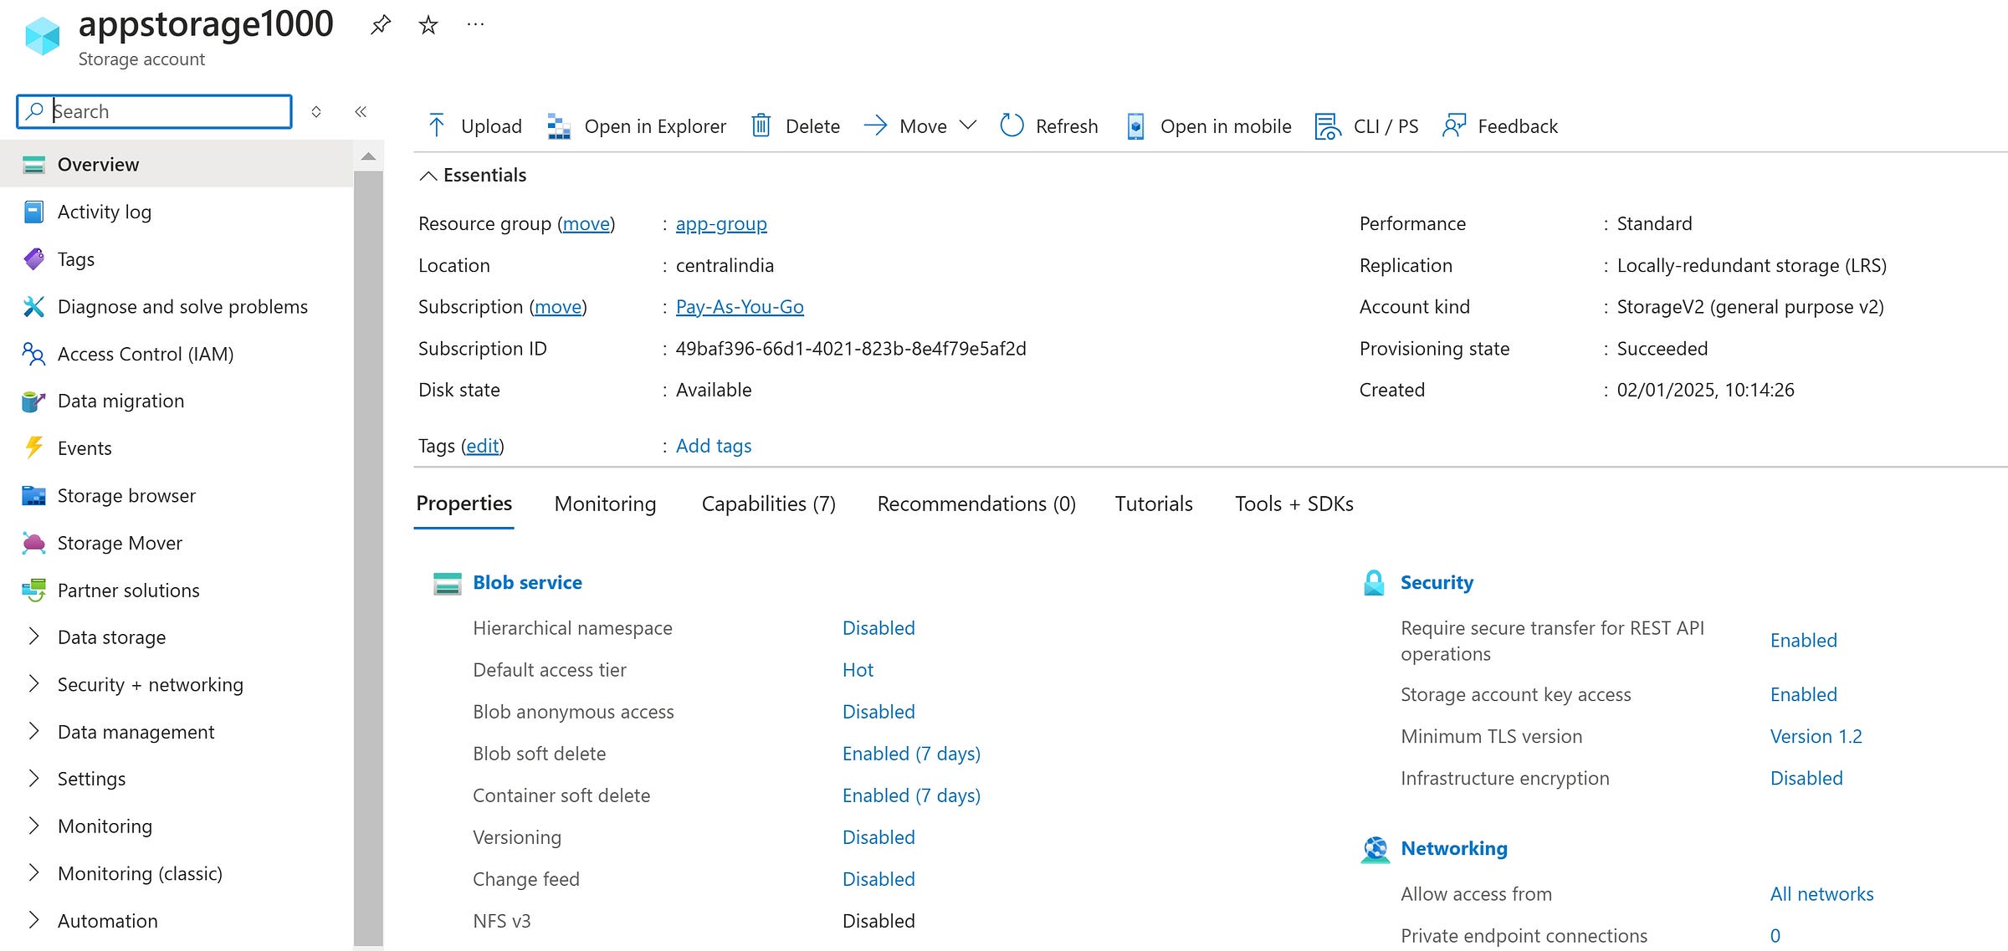The width and height of the screenshot is (2008, 951).
Task: Expand Data management section
Action: [x=33, y=731]
